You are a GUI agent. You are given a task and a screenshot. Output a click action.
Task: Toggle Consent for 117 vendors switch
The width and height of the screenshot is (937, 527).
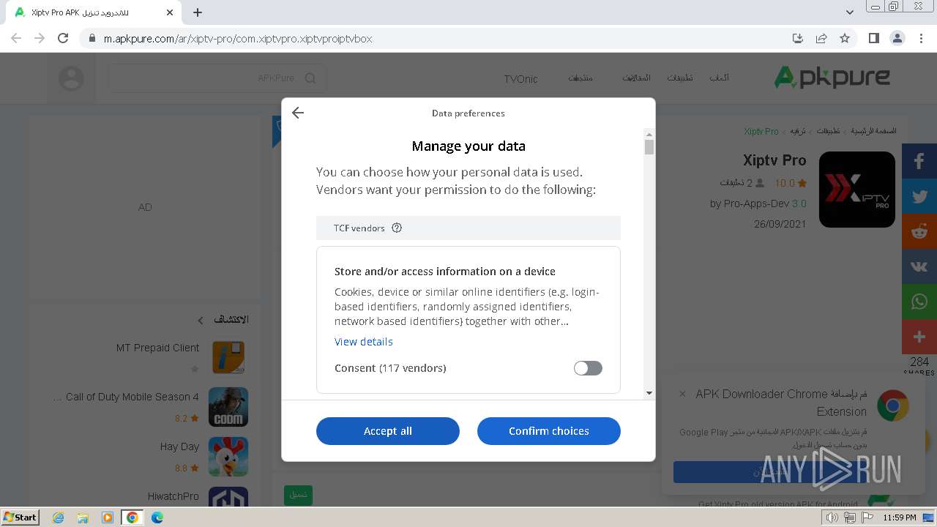(588, 368)
